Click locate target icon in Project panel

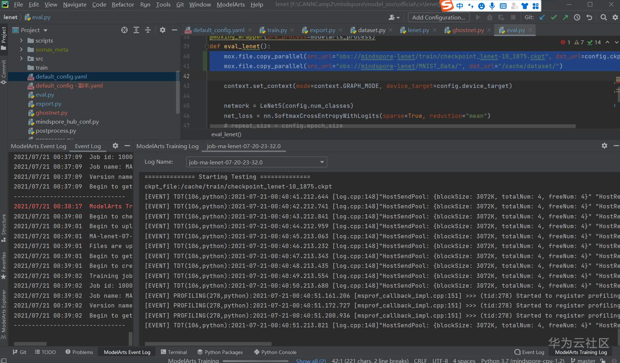(124, 30)
